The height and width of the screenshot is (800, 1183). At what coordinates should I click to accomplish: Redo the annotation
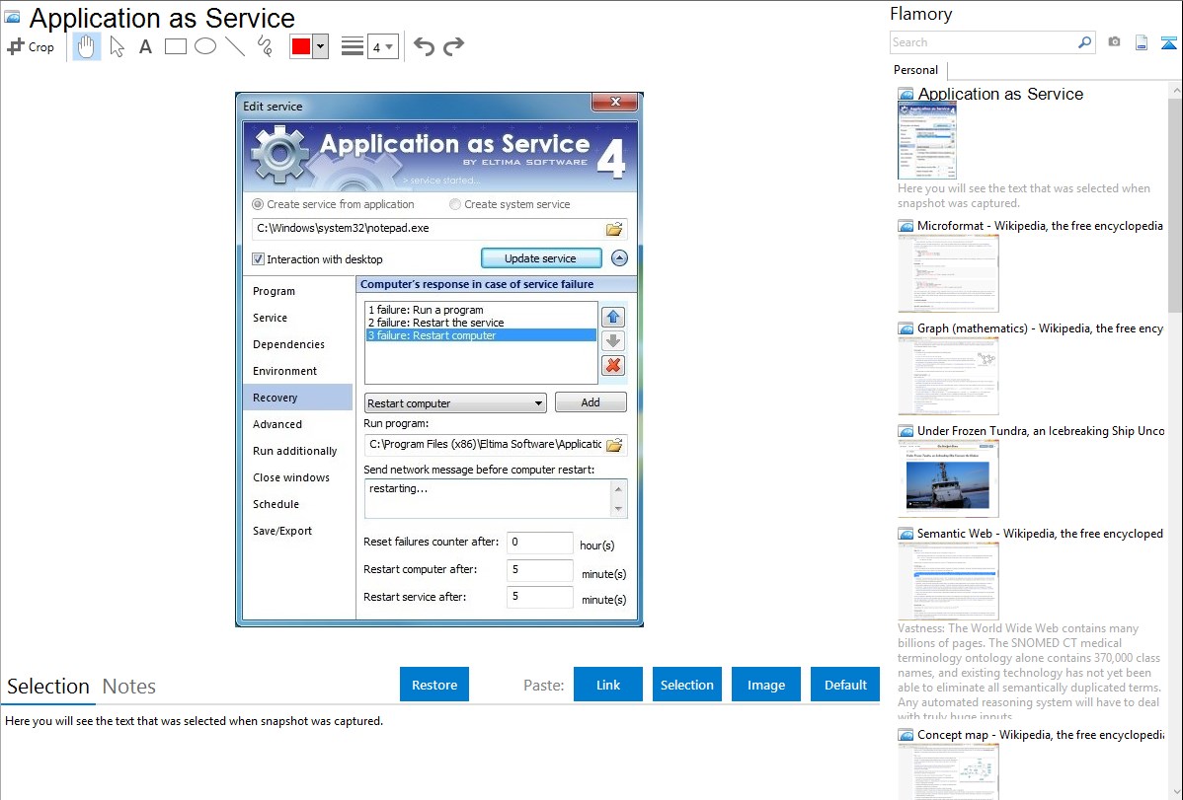click(453, 46)
